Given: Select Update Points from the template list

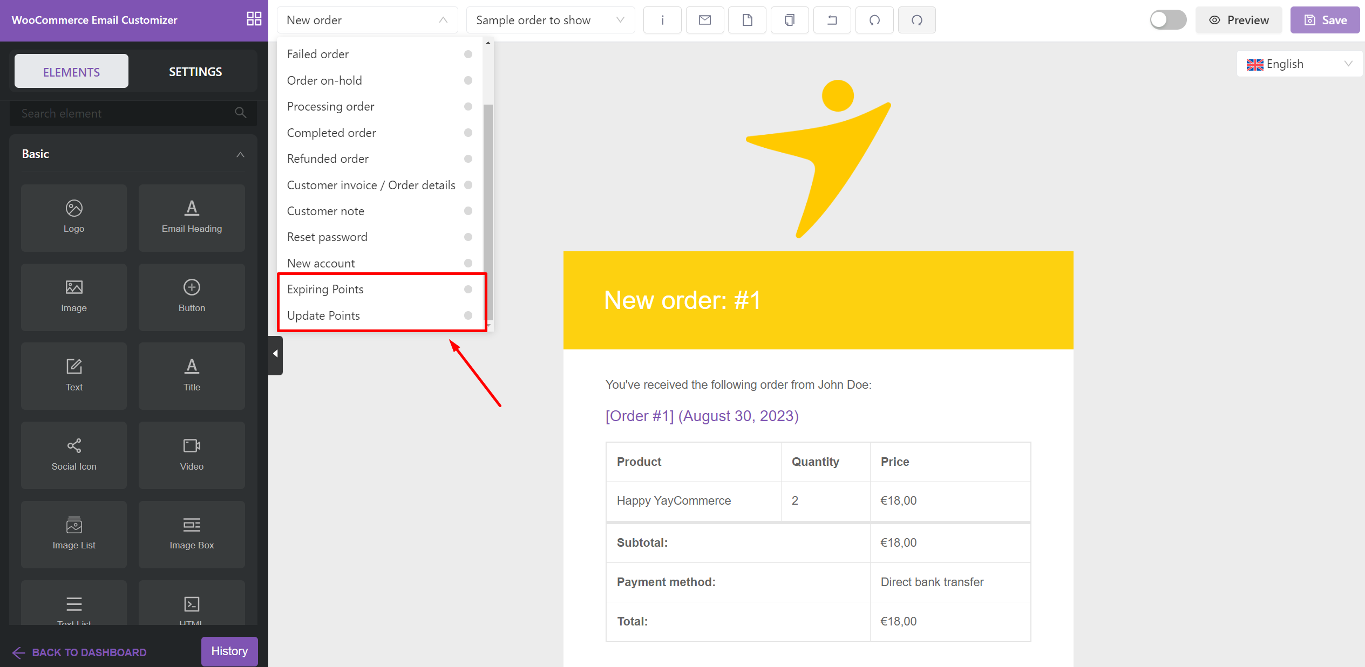Looking at the screenshot, I should click(x=323, y=315).
